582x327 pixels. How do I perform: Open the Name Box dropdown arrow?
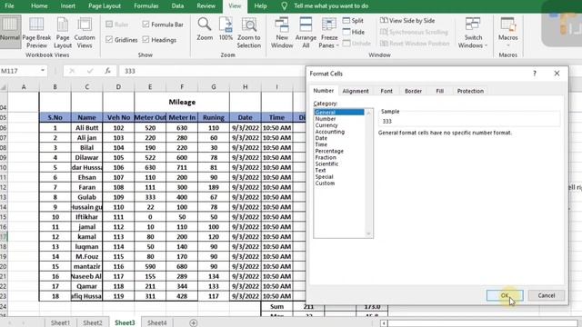[43, 71]
